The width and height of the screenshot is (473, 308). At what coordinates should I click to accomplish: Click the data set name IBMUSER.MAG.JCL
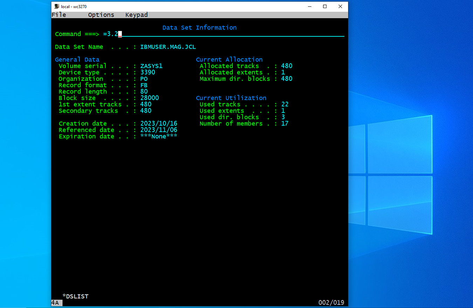coord(168,47)
